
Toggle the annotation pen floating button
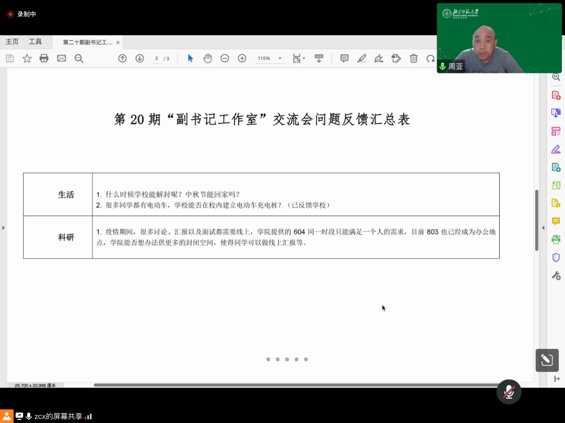(547, 360)
